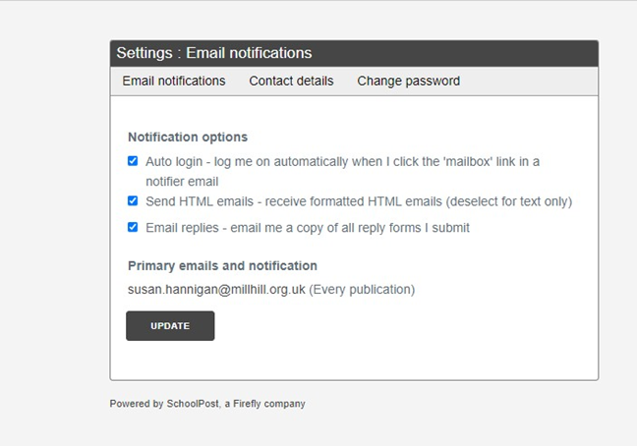Select the "Notification options" heading
637x446 pixels.
click(188, 137)
